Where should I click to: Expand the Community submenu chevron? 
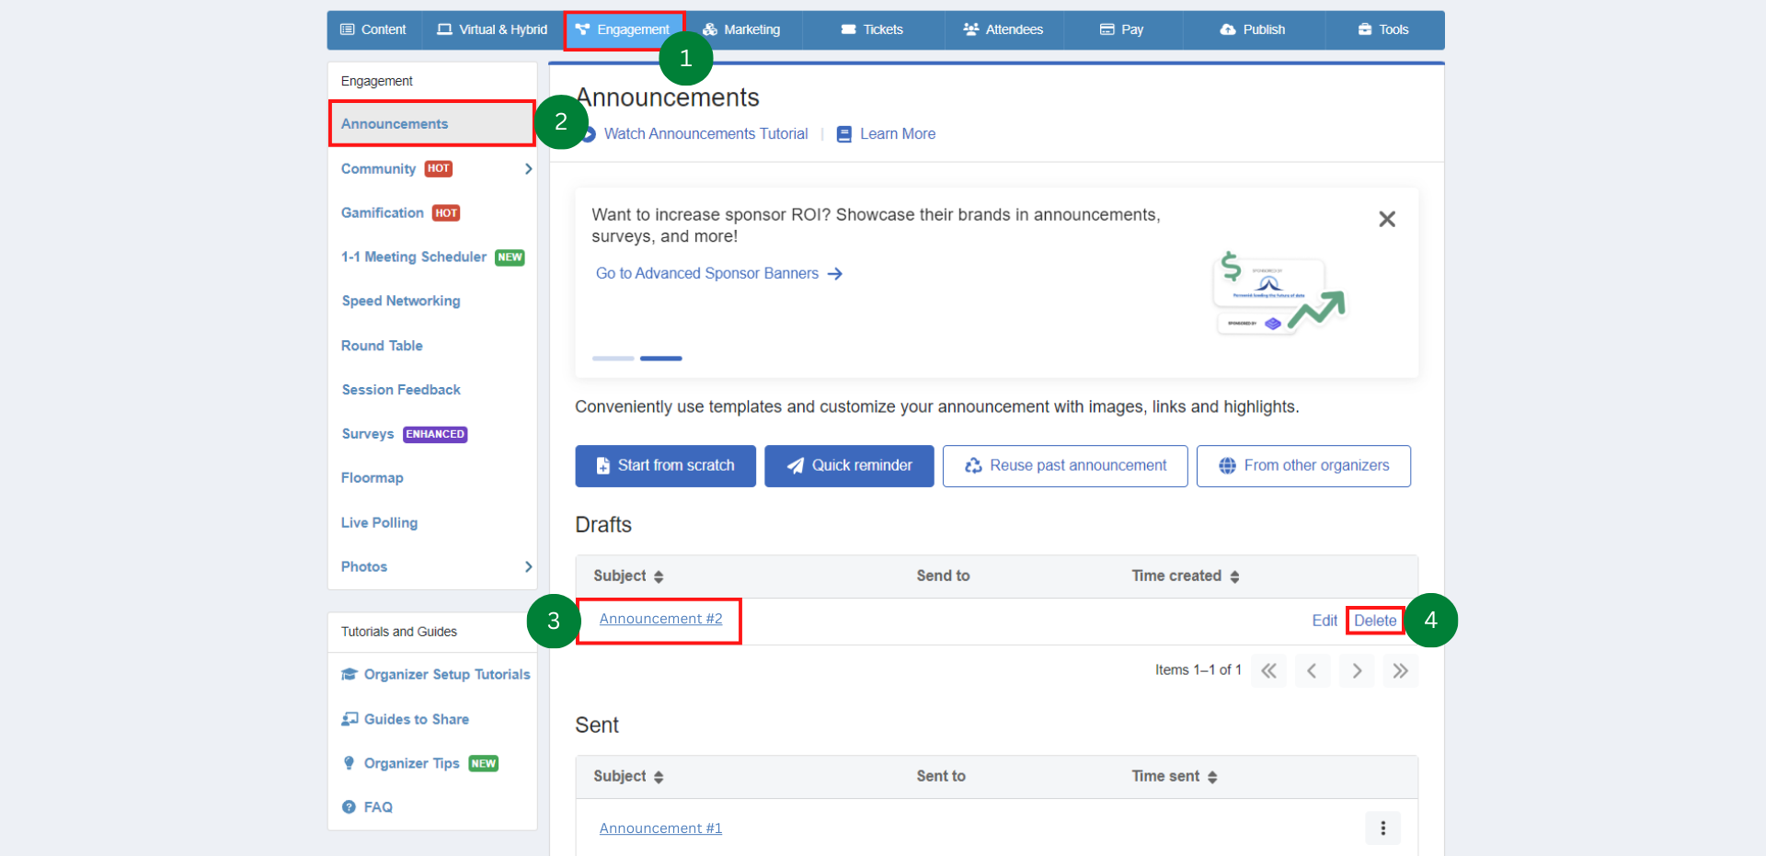pos(528,169)
